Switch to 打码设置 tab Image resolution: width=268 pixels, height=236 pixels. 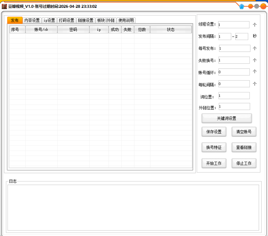[x=66, y=20]
